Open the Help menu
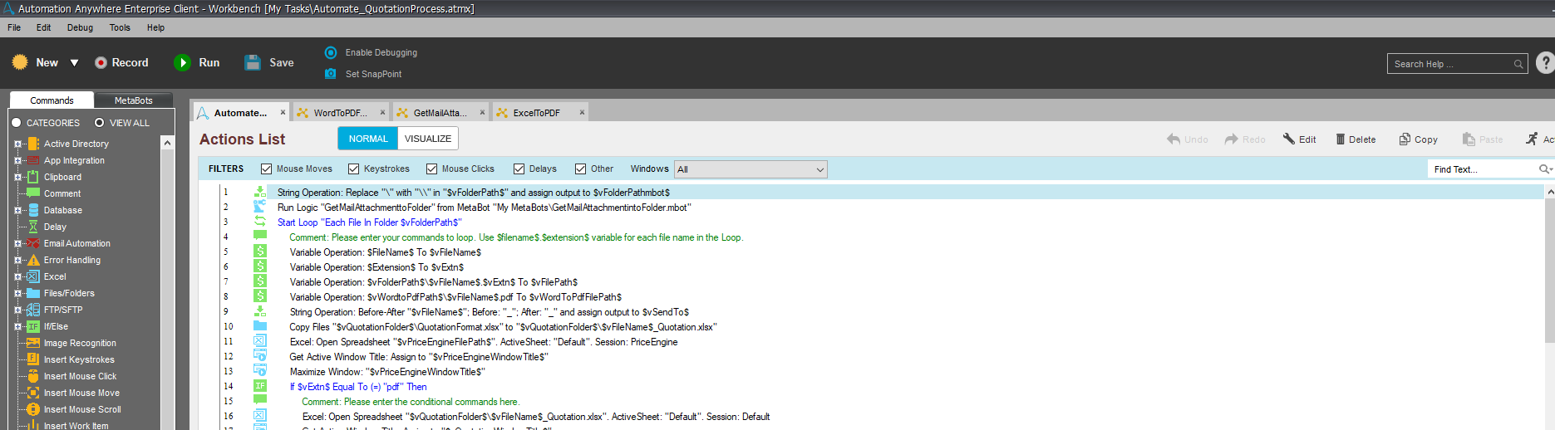This screenshot has height=430, width=1555. pyautogui.click(x=155, y=27)
